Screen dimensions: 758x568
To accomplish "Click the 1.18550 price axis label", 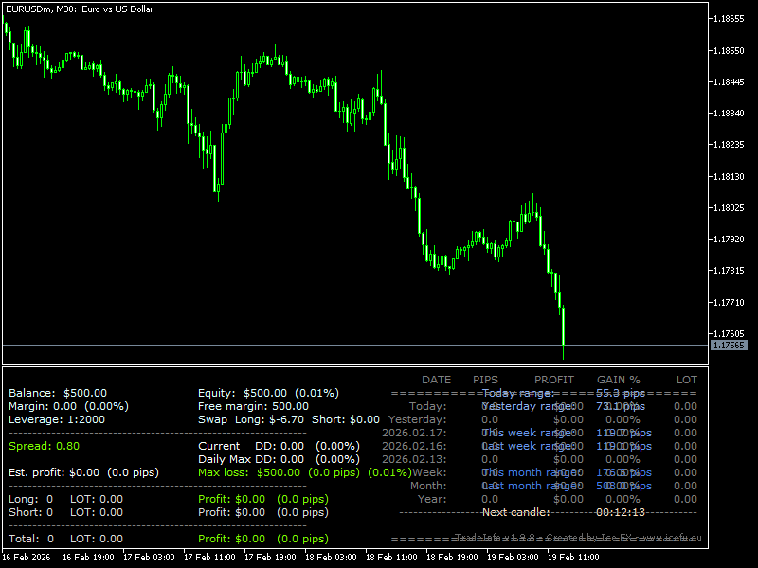I will pyautogui.click(x=729, y=51).
